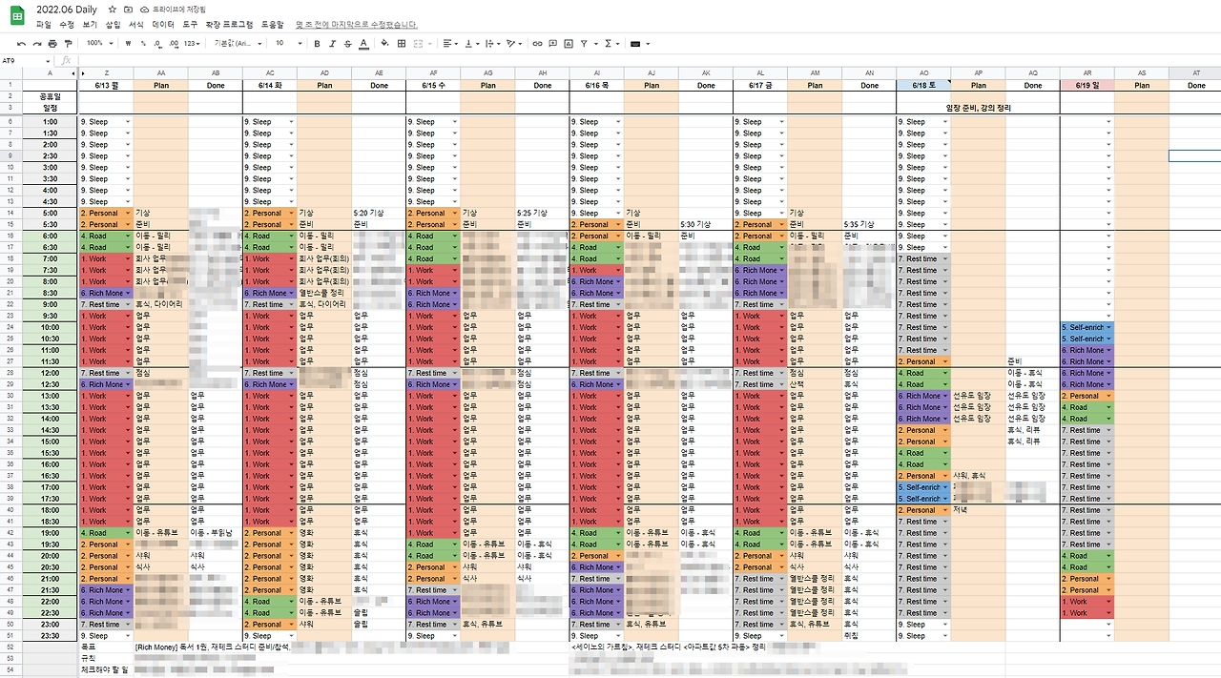Insert a chart via toolbar icon
This screenshot has width=1221, height=678.
569,43
